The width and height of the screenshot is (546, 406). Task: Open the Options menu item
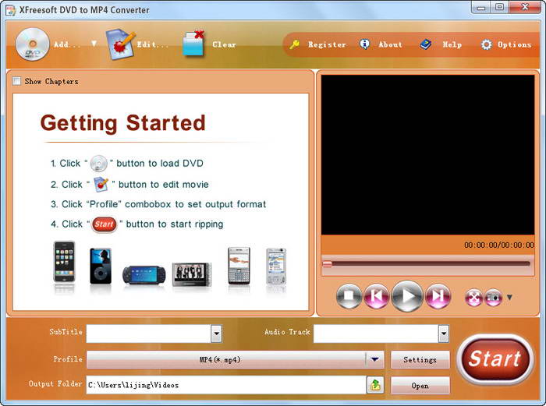coord(514,44)
